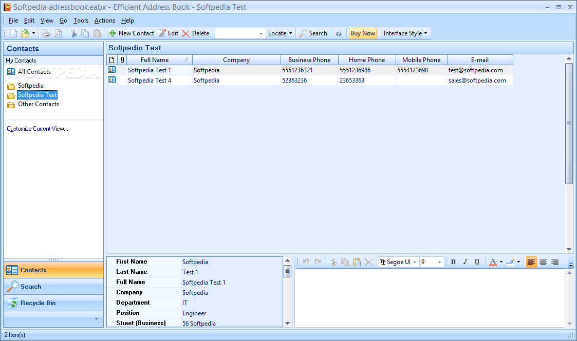Expand the Open file dropdown arrow
577x341 pixels.
click(x=33, y=33)
